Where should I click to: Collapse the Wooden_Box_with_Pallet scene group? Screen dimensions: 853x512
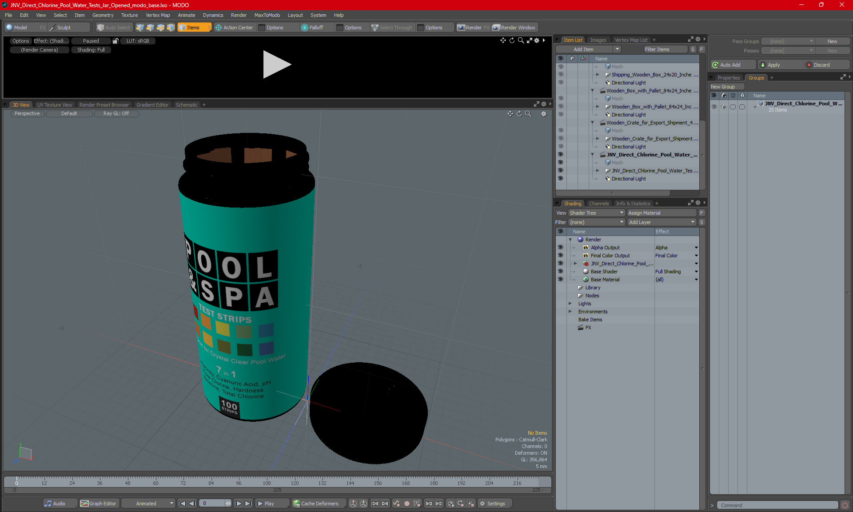pyautogui.click(x=592, y=91)
